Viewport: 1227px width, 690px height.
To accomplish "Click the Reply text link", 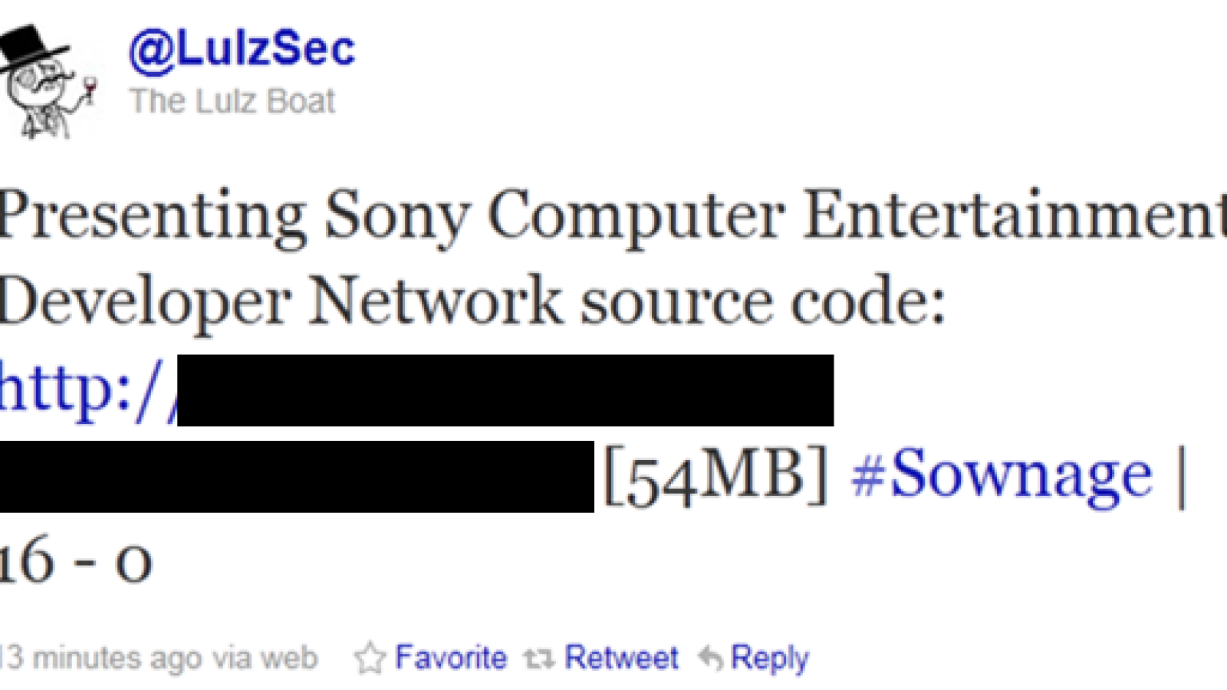I will pos(770,659).
